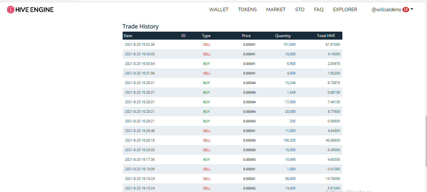Click date 2021-8-25 16:26:48
This screenshot has height=192, width=427.
point(140,131)
